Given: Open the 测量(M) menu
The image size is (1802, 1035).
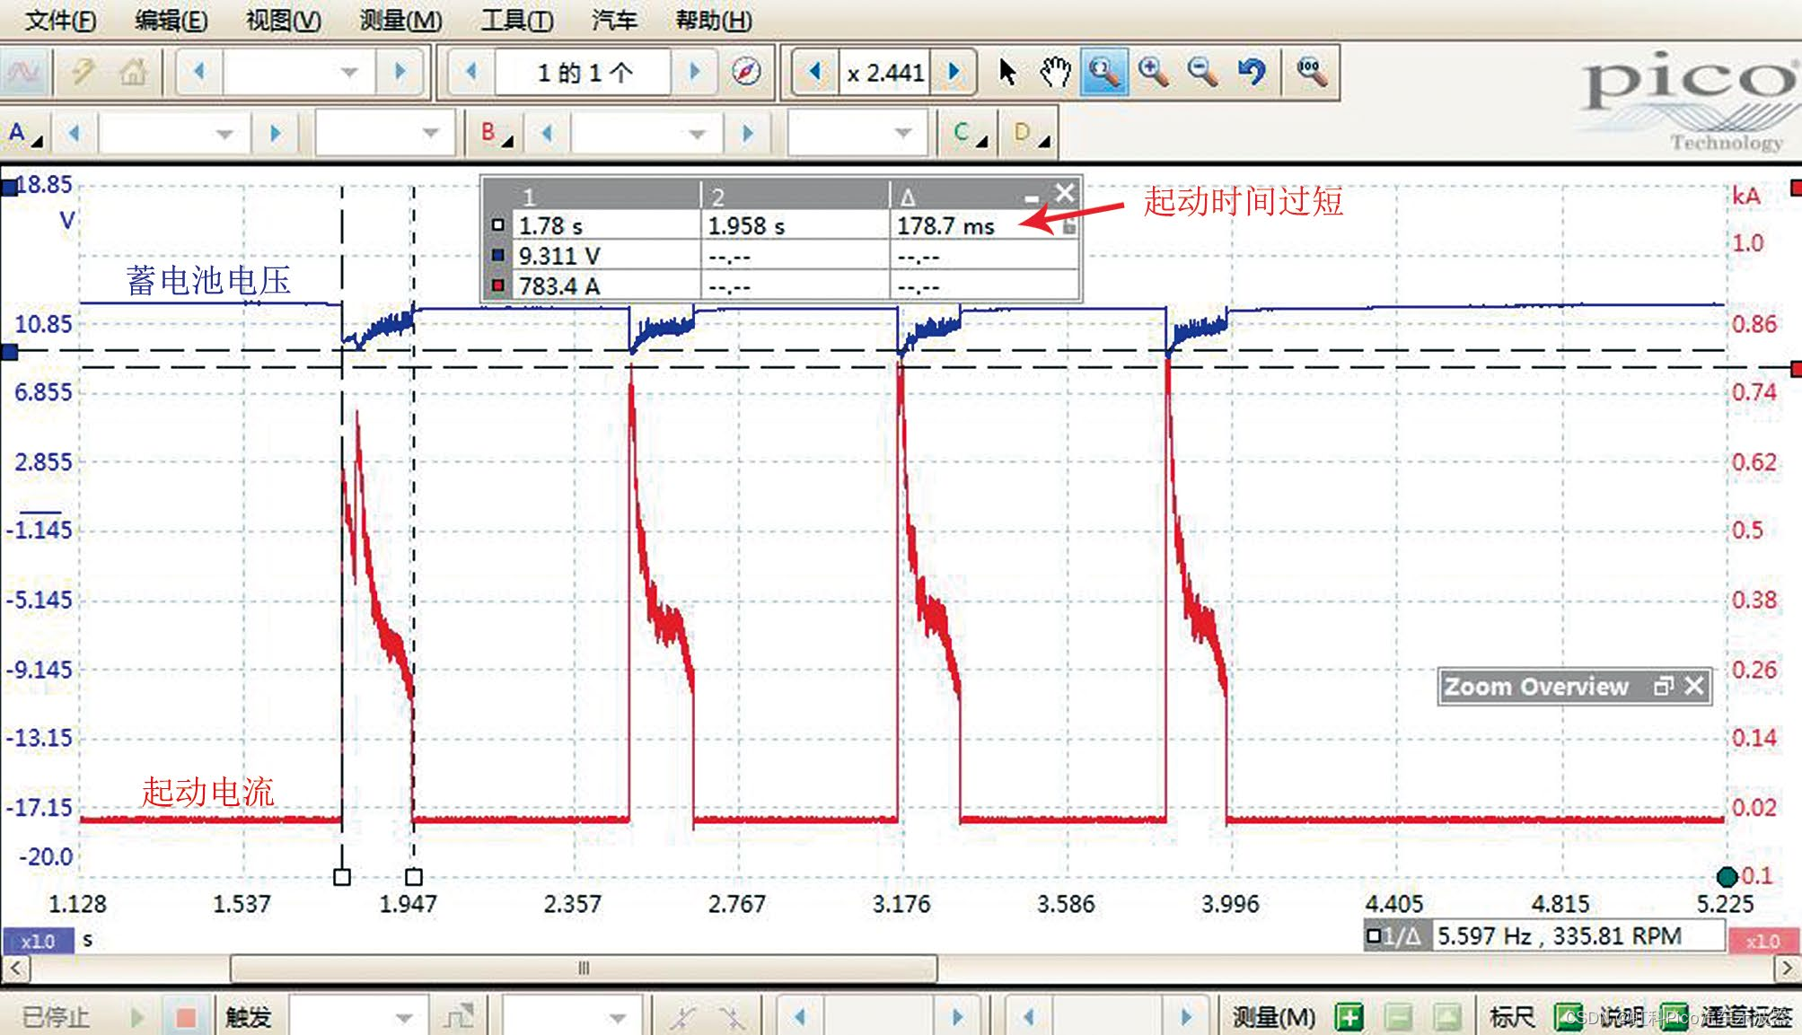Looking at the screenshot, I should 400,20.
